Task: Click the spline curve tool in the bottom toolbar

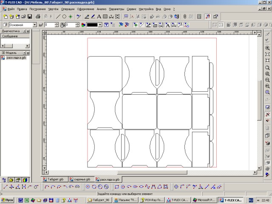Action: (x=147, y=187)
